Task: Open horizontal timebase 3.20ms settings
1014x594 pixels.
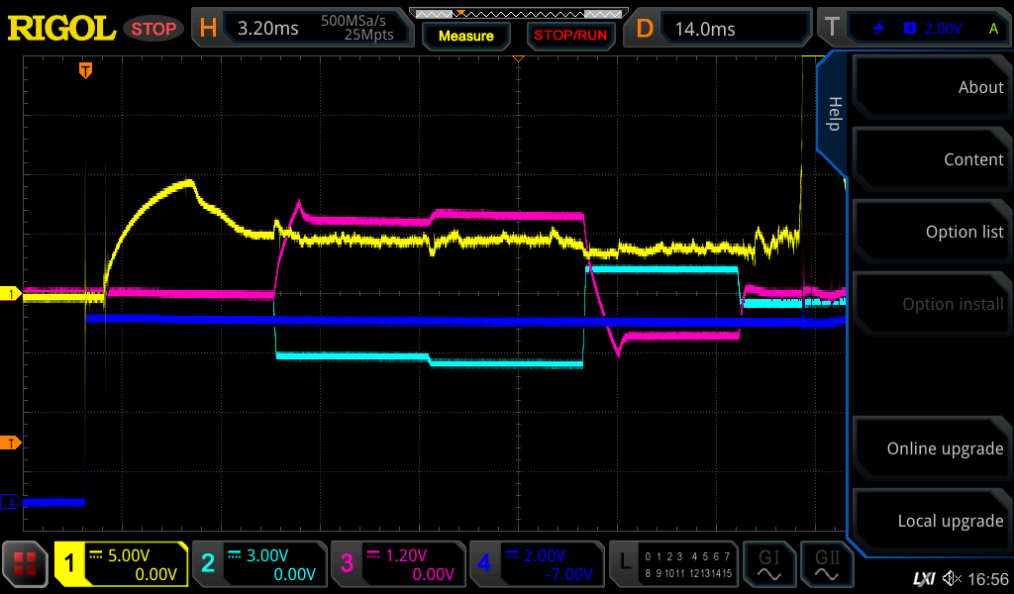Action: click(304, 29)
